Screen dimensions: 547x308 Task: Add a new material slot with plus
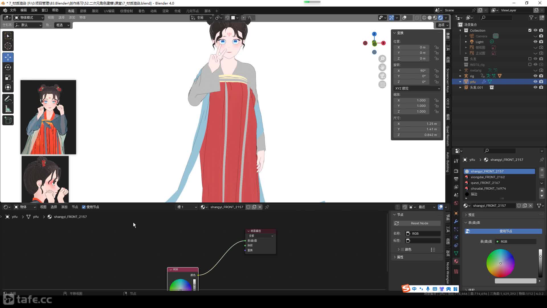(x=542, y=170)
